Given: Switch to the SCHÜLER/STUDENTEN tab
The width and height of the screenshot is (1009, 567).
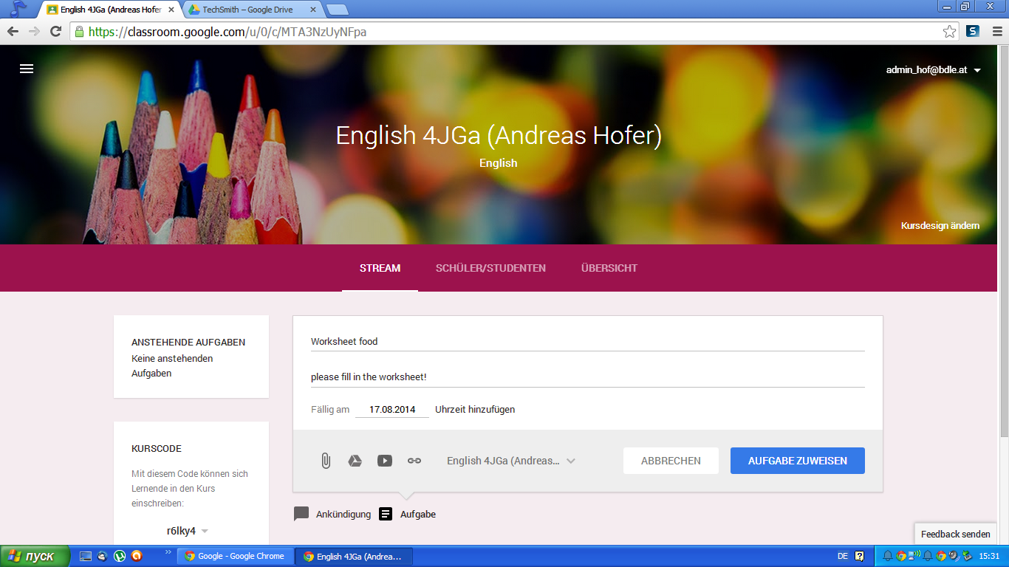Looking at the screenshot, I should (x=490, y=268).
